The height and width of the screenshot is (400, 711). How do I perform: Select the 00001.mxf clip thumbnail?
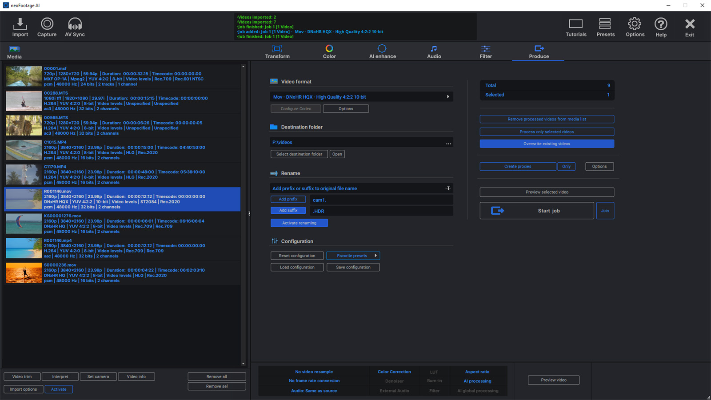point(24,76)
